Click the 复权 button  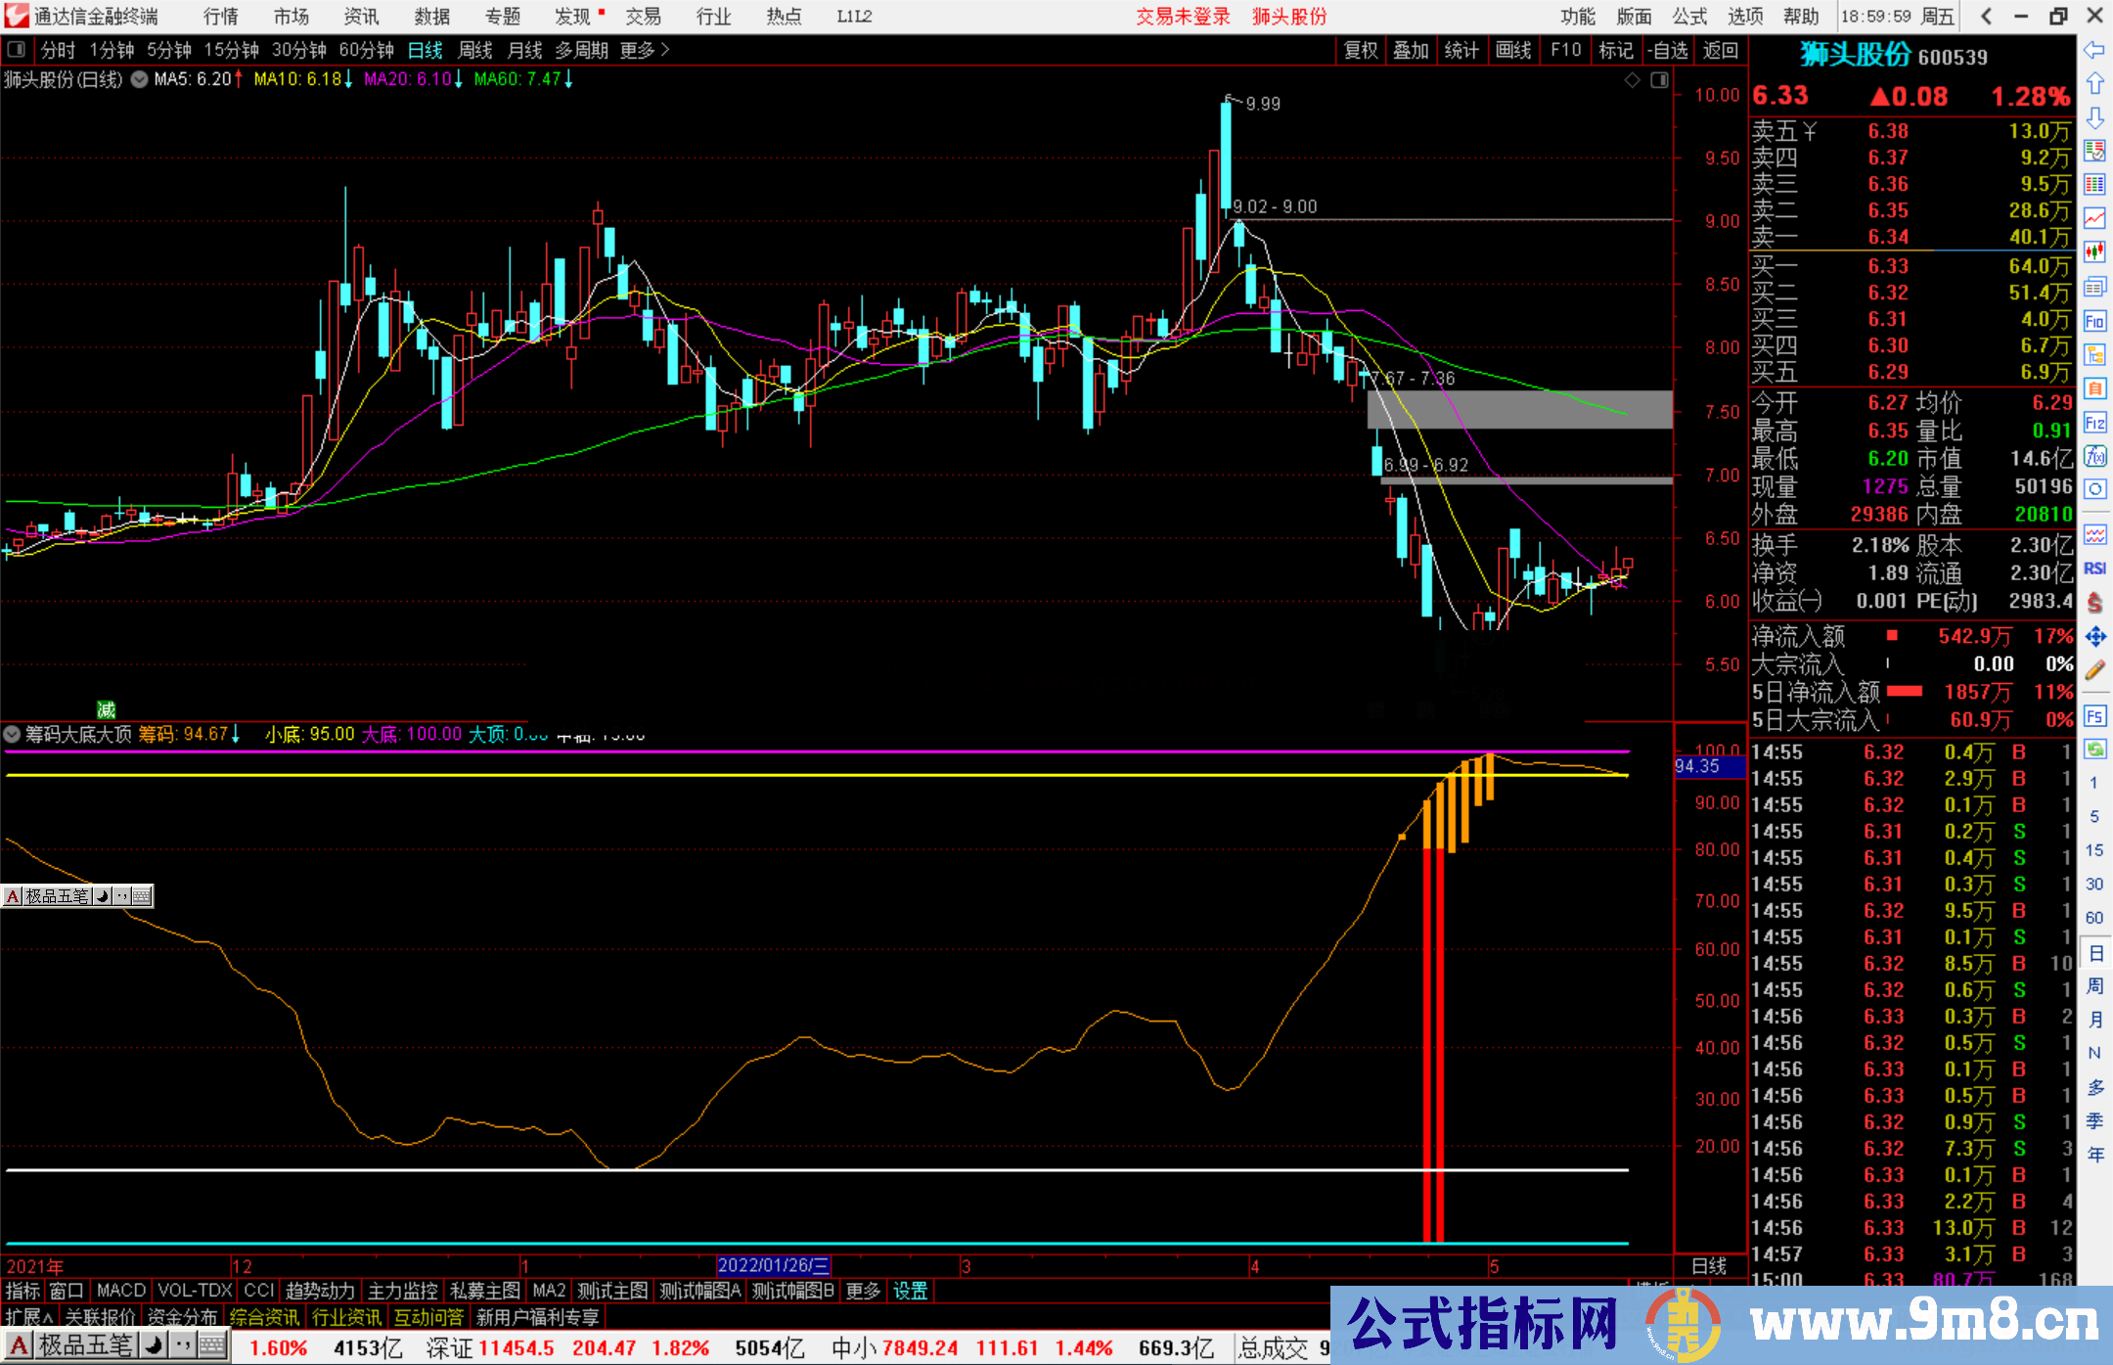coord(1360,50)
